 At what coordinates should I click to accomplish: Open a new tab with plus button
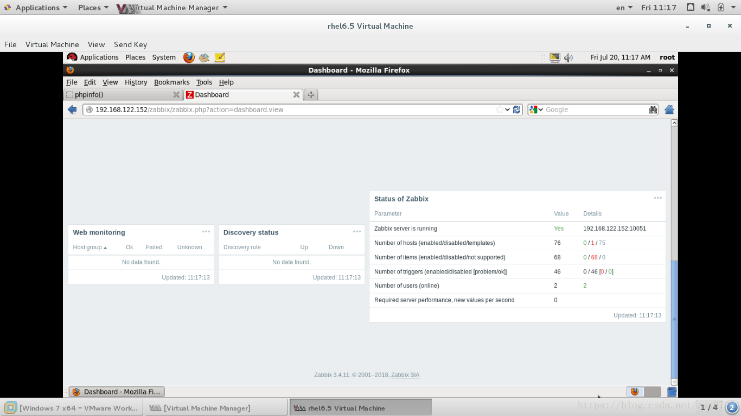click(x=311, y=94)
